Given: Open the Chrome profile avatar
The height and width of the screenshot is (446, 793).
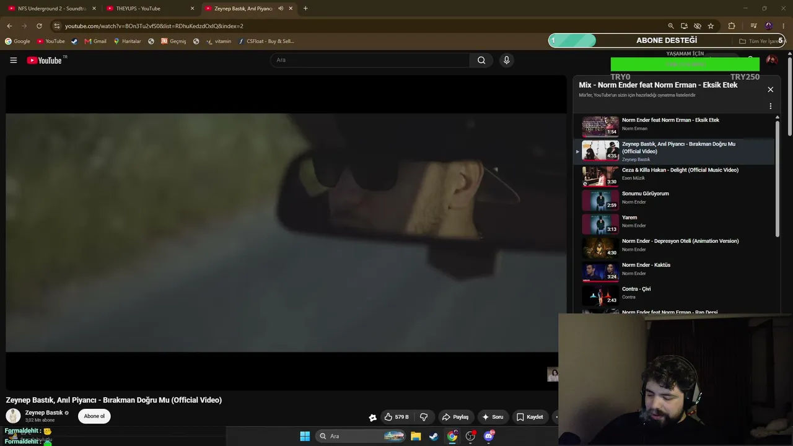Looking at the screenshot, I should pos(769,26).
